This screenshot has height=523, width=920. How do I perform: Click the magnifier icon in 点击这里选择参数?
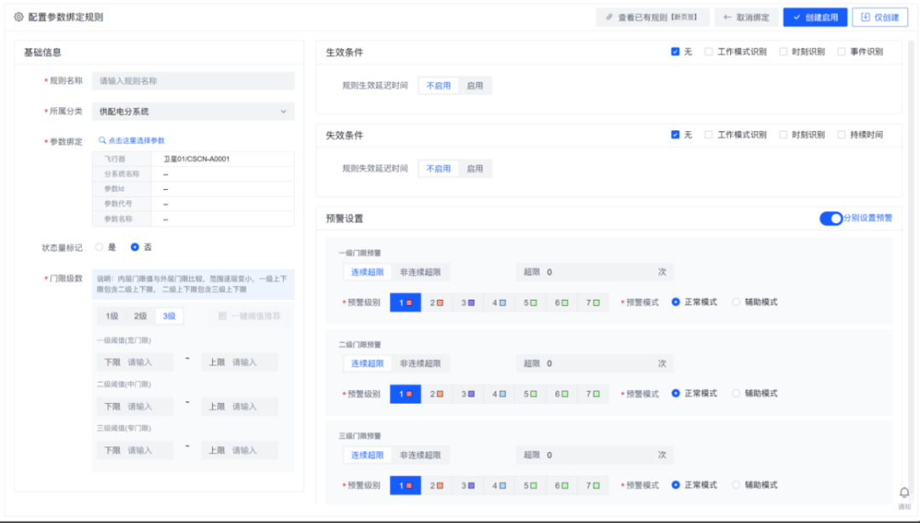(102, 141)
